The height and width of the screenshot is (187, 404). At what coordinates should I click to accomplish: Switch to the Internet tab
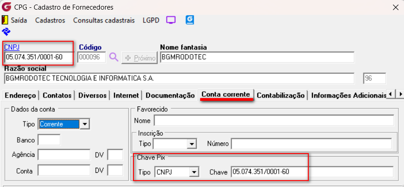click(126, 95)
